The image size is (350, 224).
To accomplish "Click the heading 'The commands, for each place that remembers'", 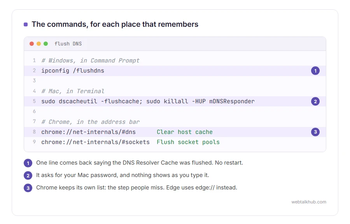I will click(115, 24).
